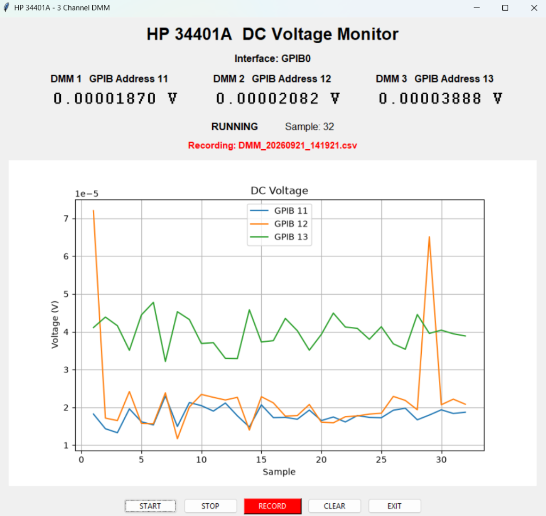546x516 pixels.
Task: Click the EXIT button
Action: pyautogui.click(x=394, y=506)
